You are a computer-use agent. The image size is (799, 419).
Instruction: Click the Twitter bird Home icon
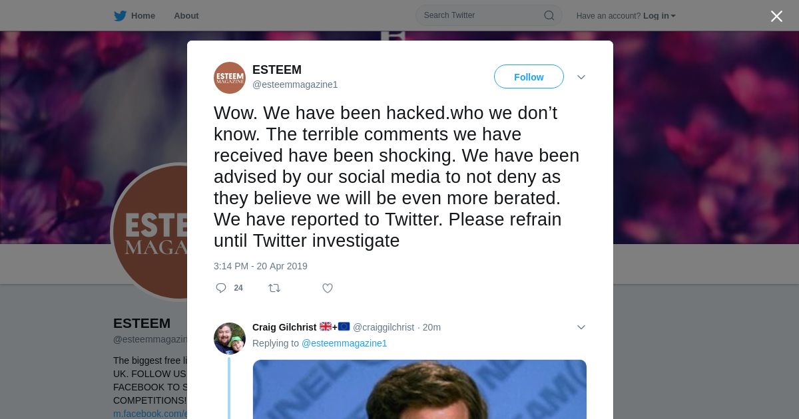pyautogui.click(x=120, y=16)
